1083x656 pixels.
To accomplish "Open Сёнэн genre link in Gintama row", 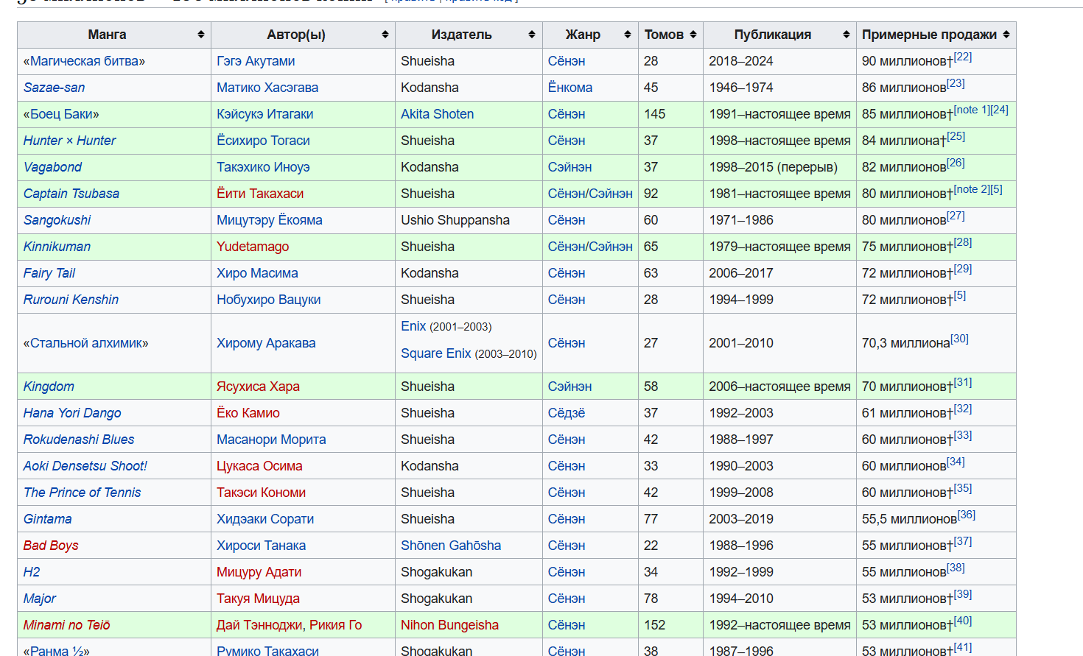I will coord(567,519).
